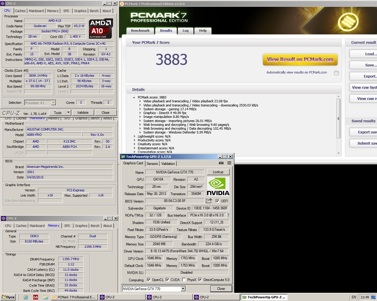377x301 pixels.
Task: Toggle the UEFI checkbox in GPU-Z
Action: point(217,201)
